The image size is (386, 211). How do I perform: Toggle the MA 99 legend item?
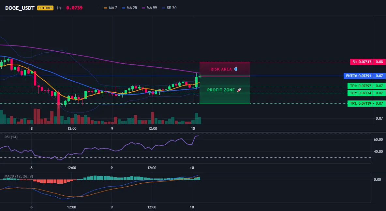pos(149,8)
